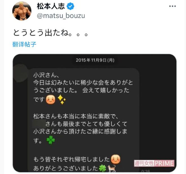Open 松本人志 display name profile link
The height and width of the screenshot is (174, 186).
click(51, 6)
